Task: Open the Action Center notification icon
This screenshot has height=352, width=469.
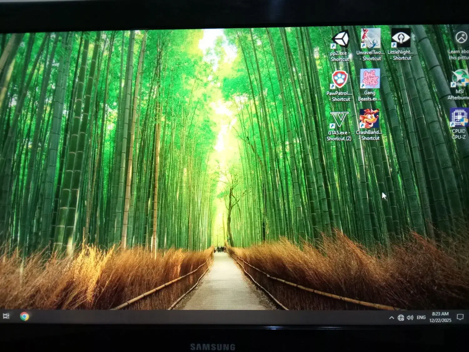Action: tap(460, 317)
